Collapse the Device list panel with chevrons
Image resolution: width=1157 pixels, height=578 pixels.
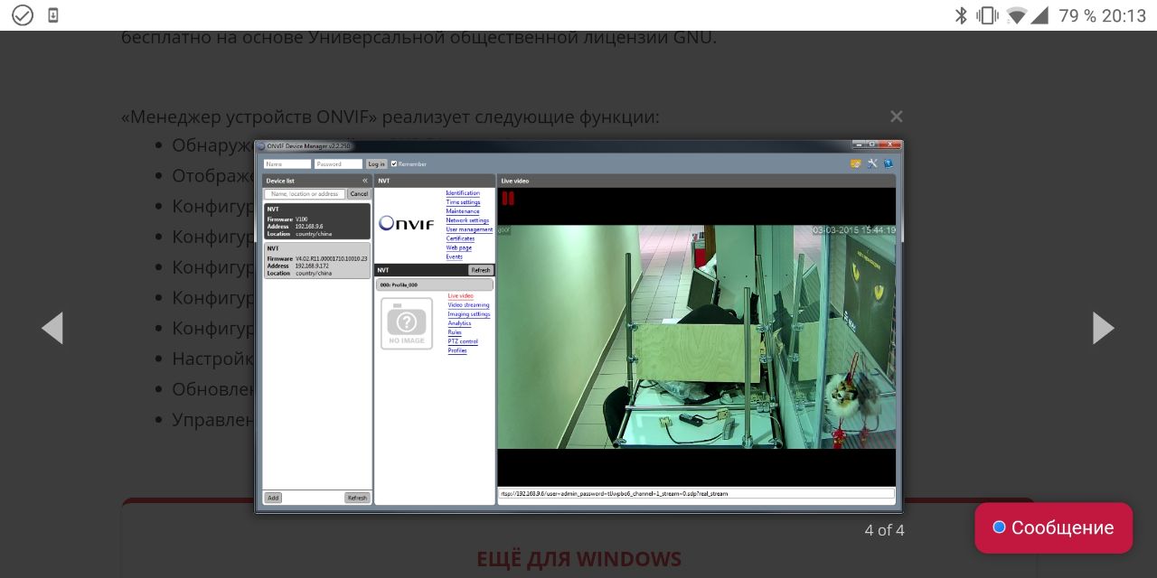click(x=365, y=181)
